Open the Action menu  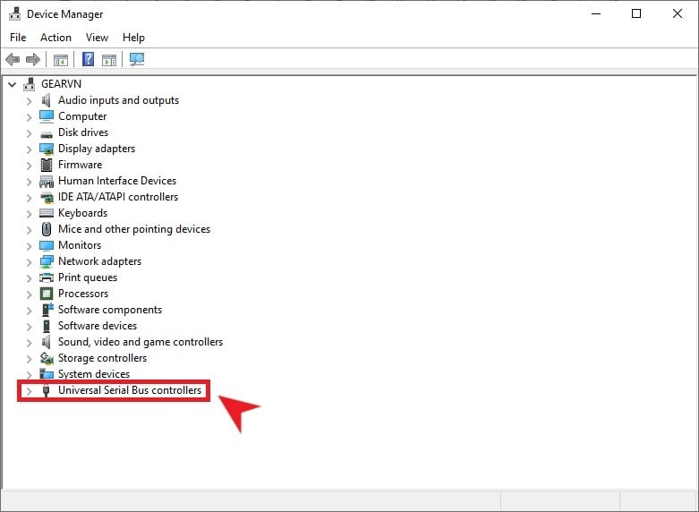55,38
